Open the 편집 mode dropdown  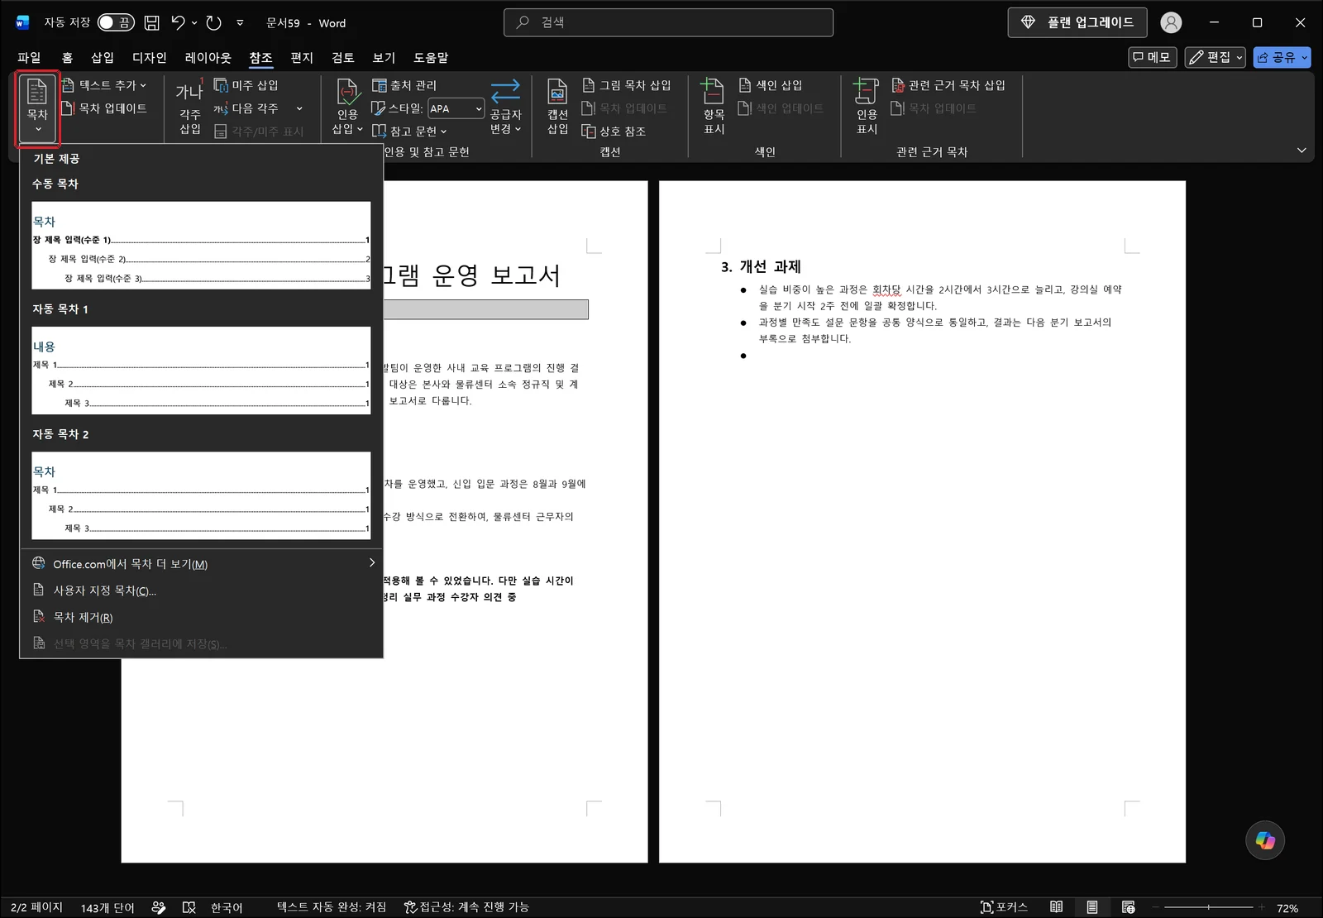1216,57
